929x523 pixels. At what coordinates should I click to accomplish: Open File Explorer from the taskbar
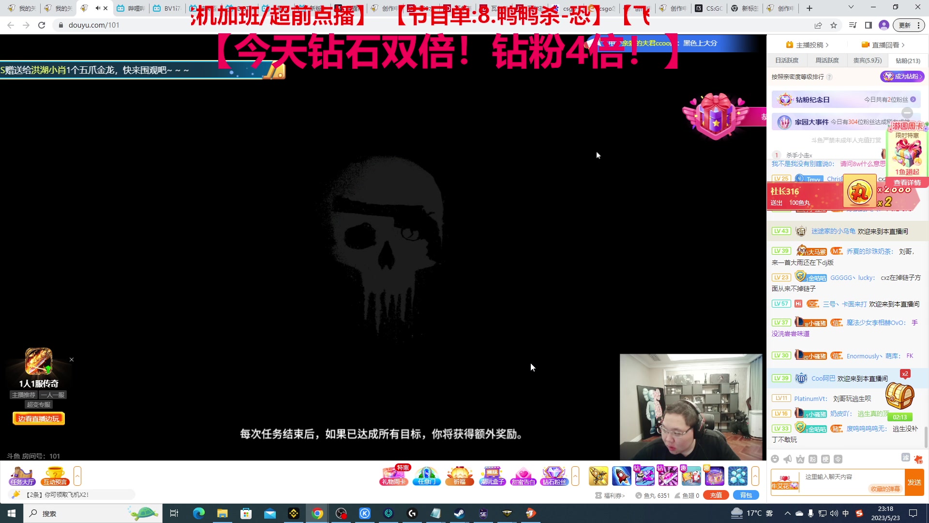(222, 513)
